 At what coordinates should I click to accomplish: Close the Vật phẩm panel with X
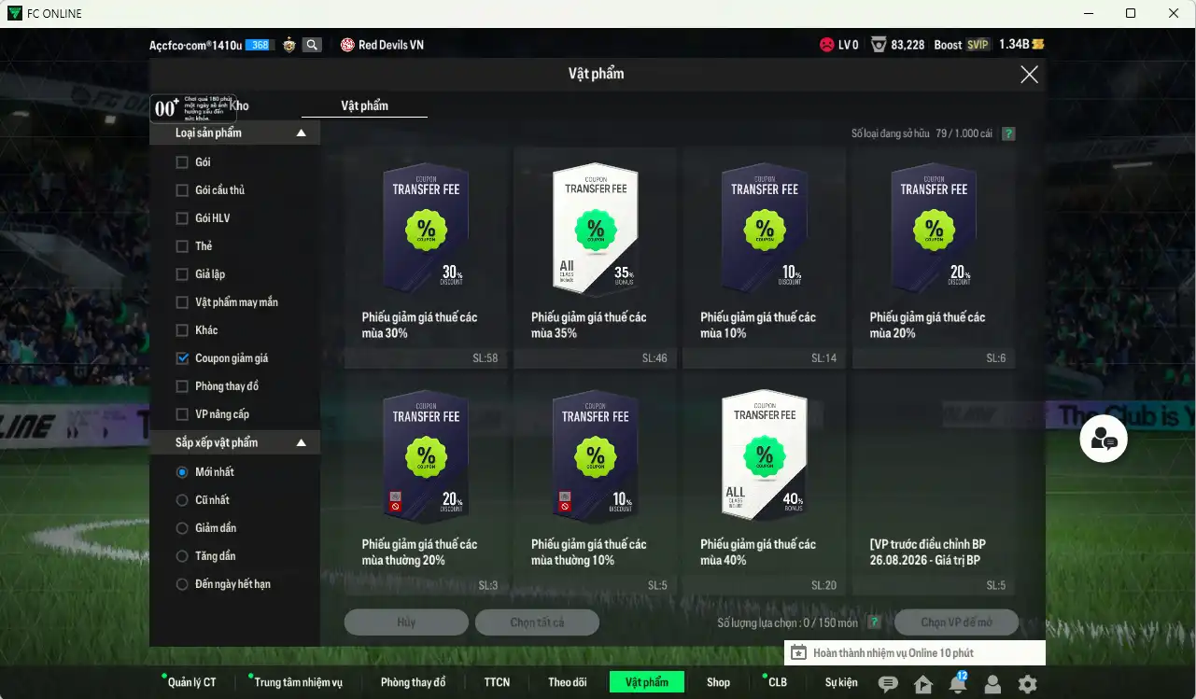tap(1029, 75)
